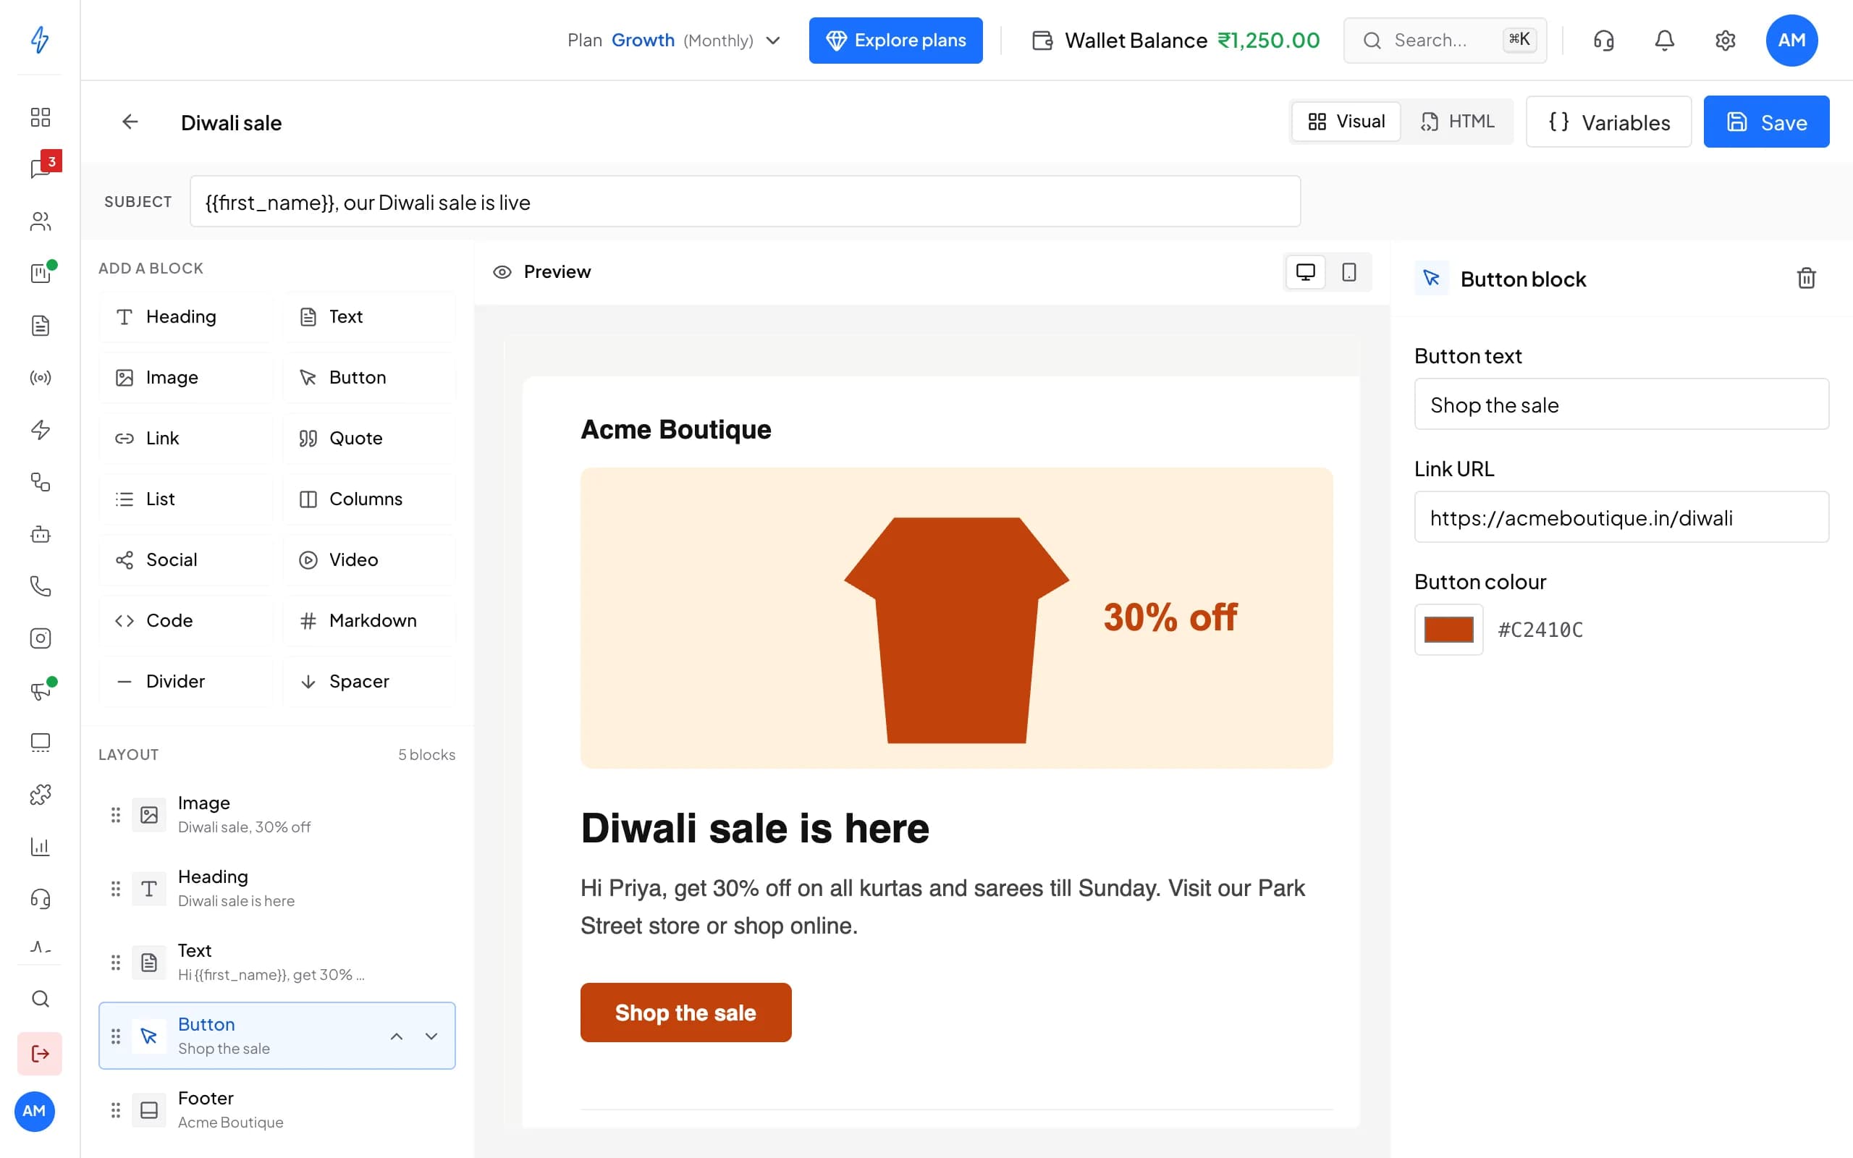The width and height of the screenshot is (1853, 1158).
Task: Click the Search box in top bar
Action: pos(1444,40)
